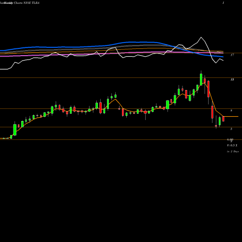Select the tallest green candle at the price peak
This screenshot has width=242, height=242.
point(201,79)
